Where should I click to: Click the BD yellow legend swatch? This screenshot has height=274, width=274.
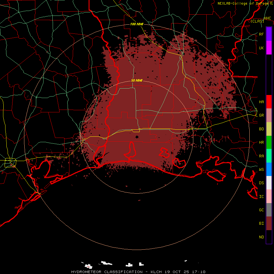[269, 129]
